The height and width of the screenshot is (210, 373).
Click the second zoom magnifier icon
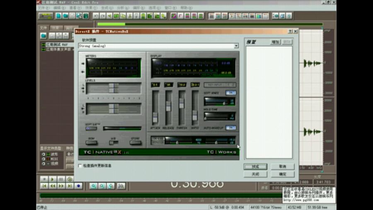click(x=102, y=186)
